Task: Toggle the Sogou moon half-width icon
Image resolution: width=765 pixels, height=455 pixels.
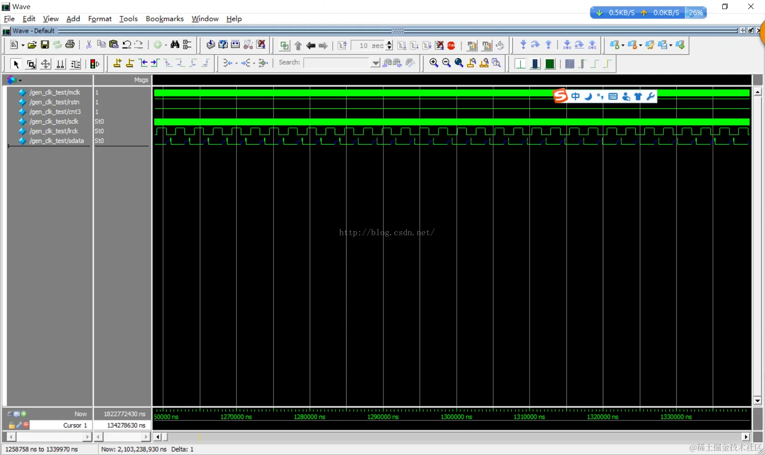Action: [x=588, y=96]
